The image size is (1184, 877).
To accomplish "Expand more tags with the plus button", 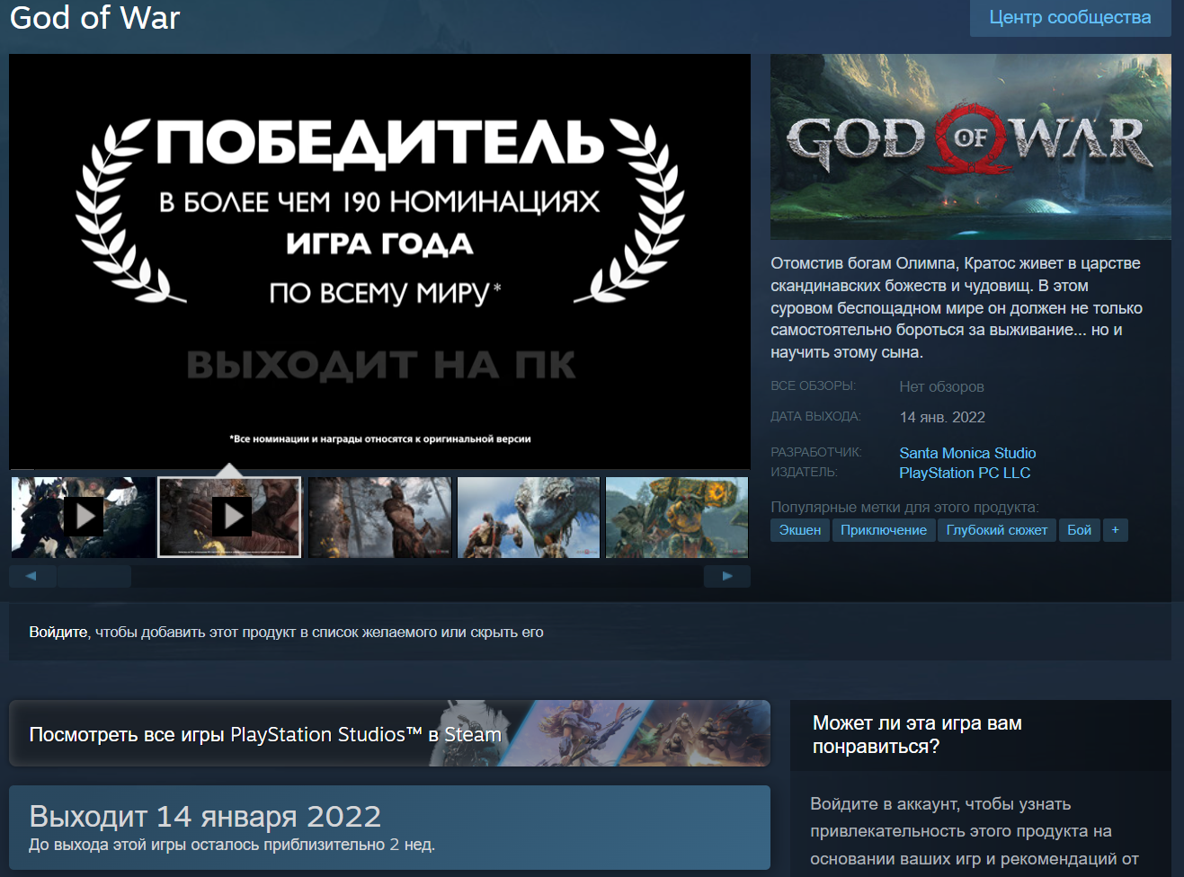I will click(1115, 530).
